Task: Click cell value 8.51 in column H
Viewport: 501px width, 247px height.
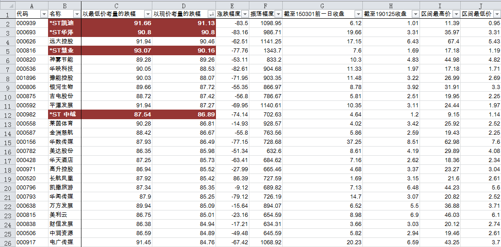Action: [x=391, y=142]
